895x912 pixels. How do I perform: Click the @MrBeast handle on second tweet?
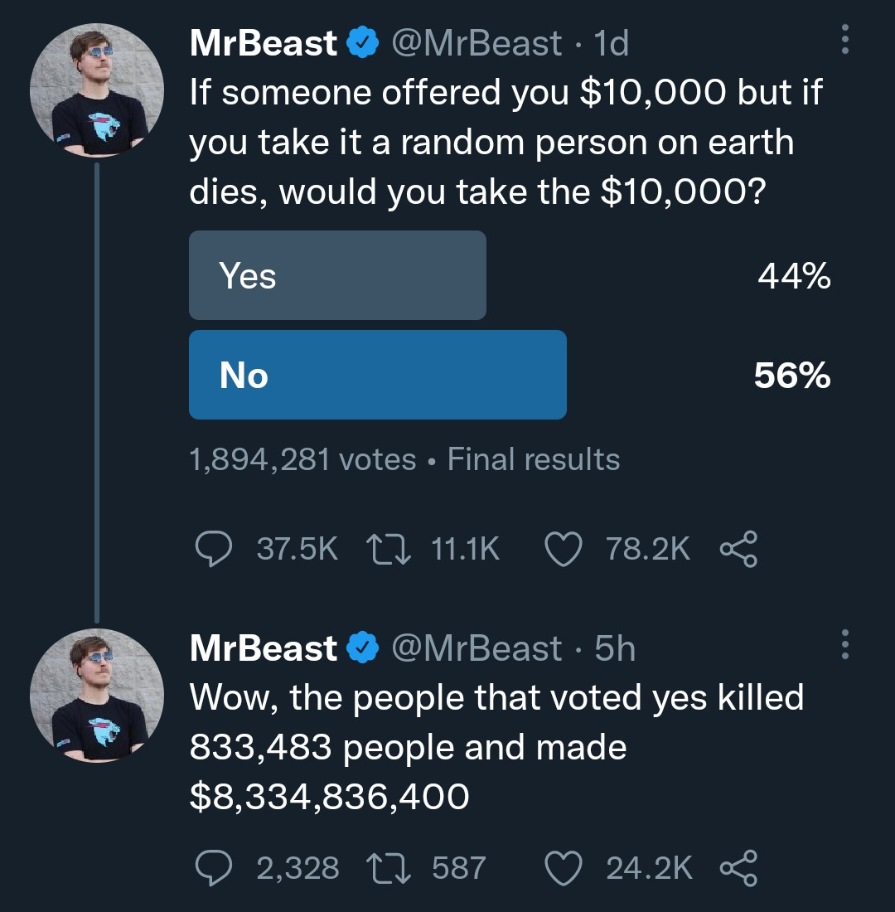[476, 648]
